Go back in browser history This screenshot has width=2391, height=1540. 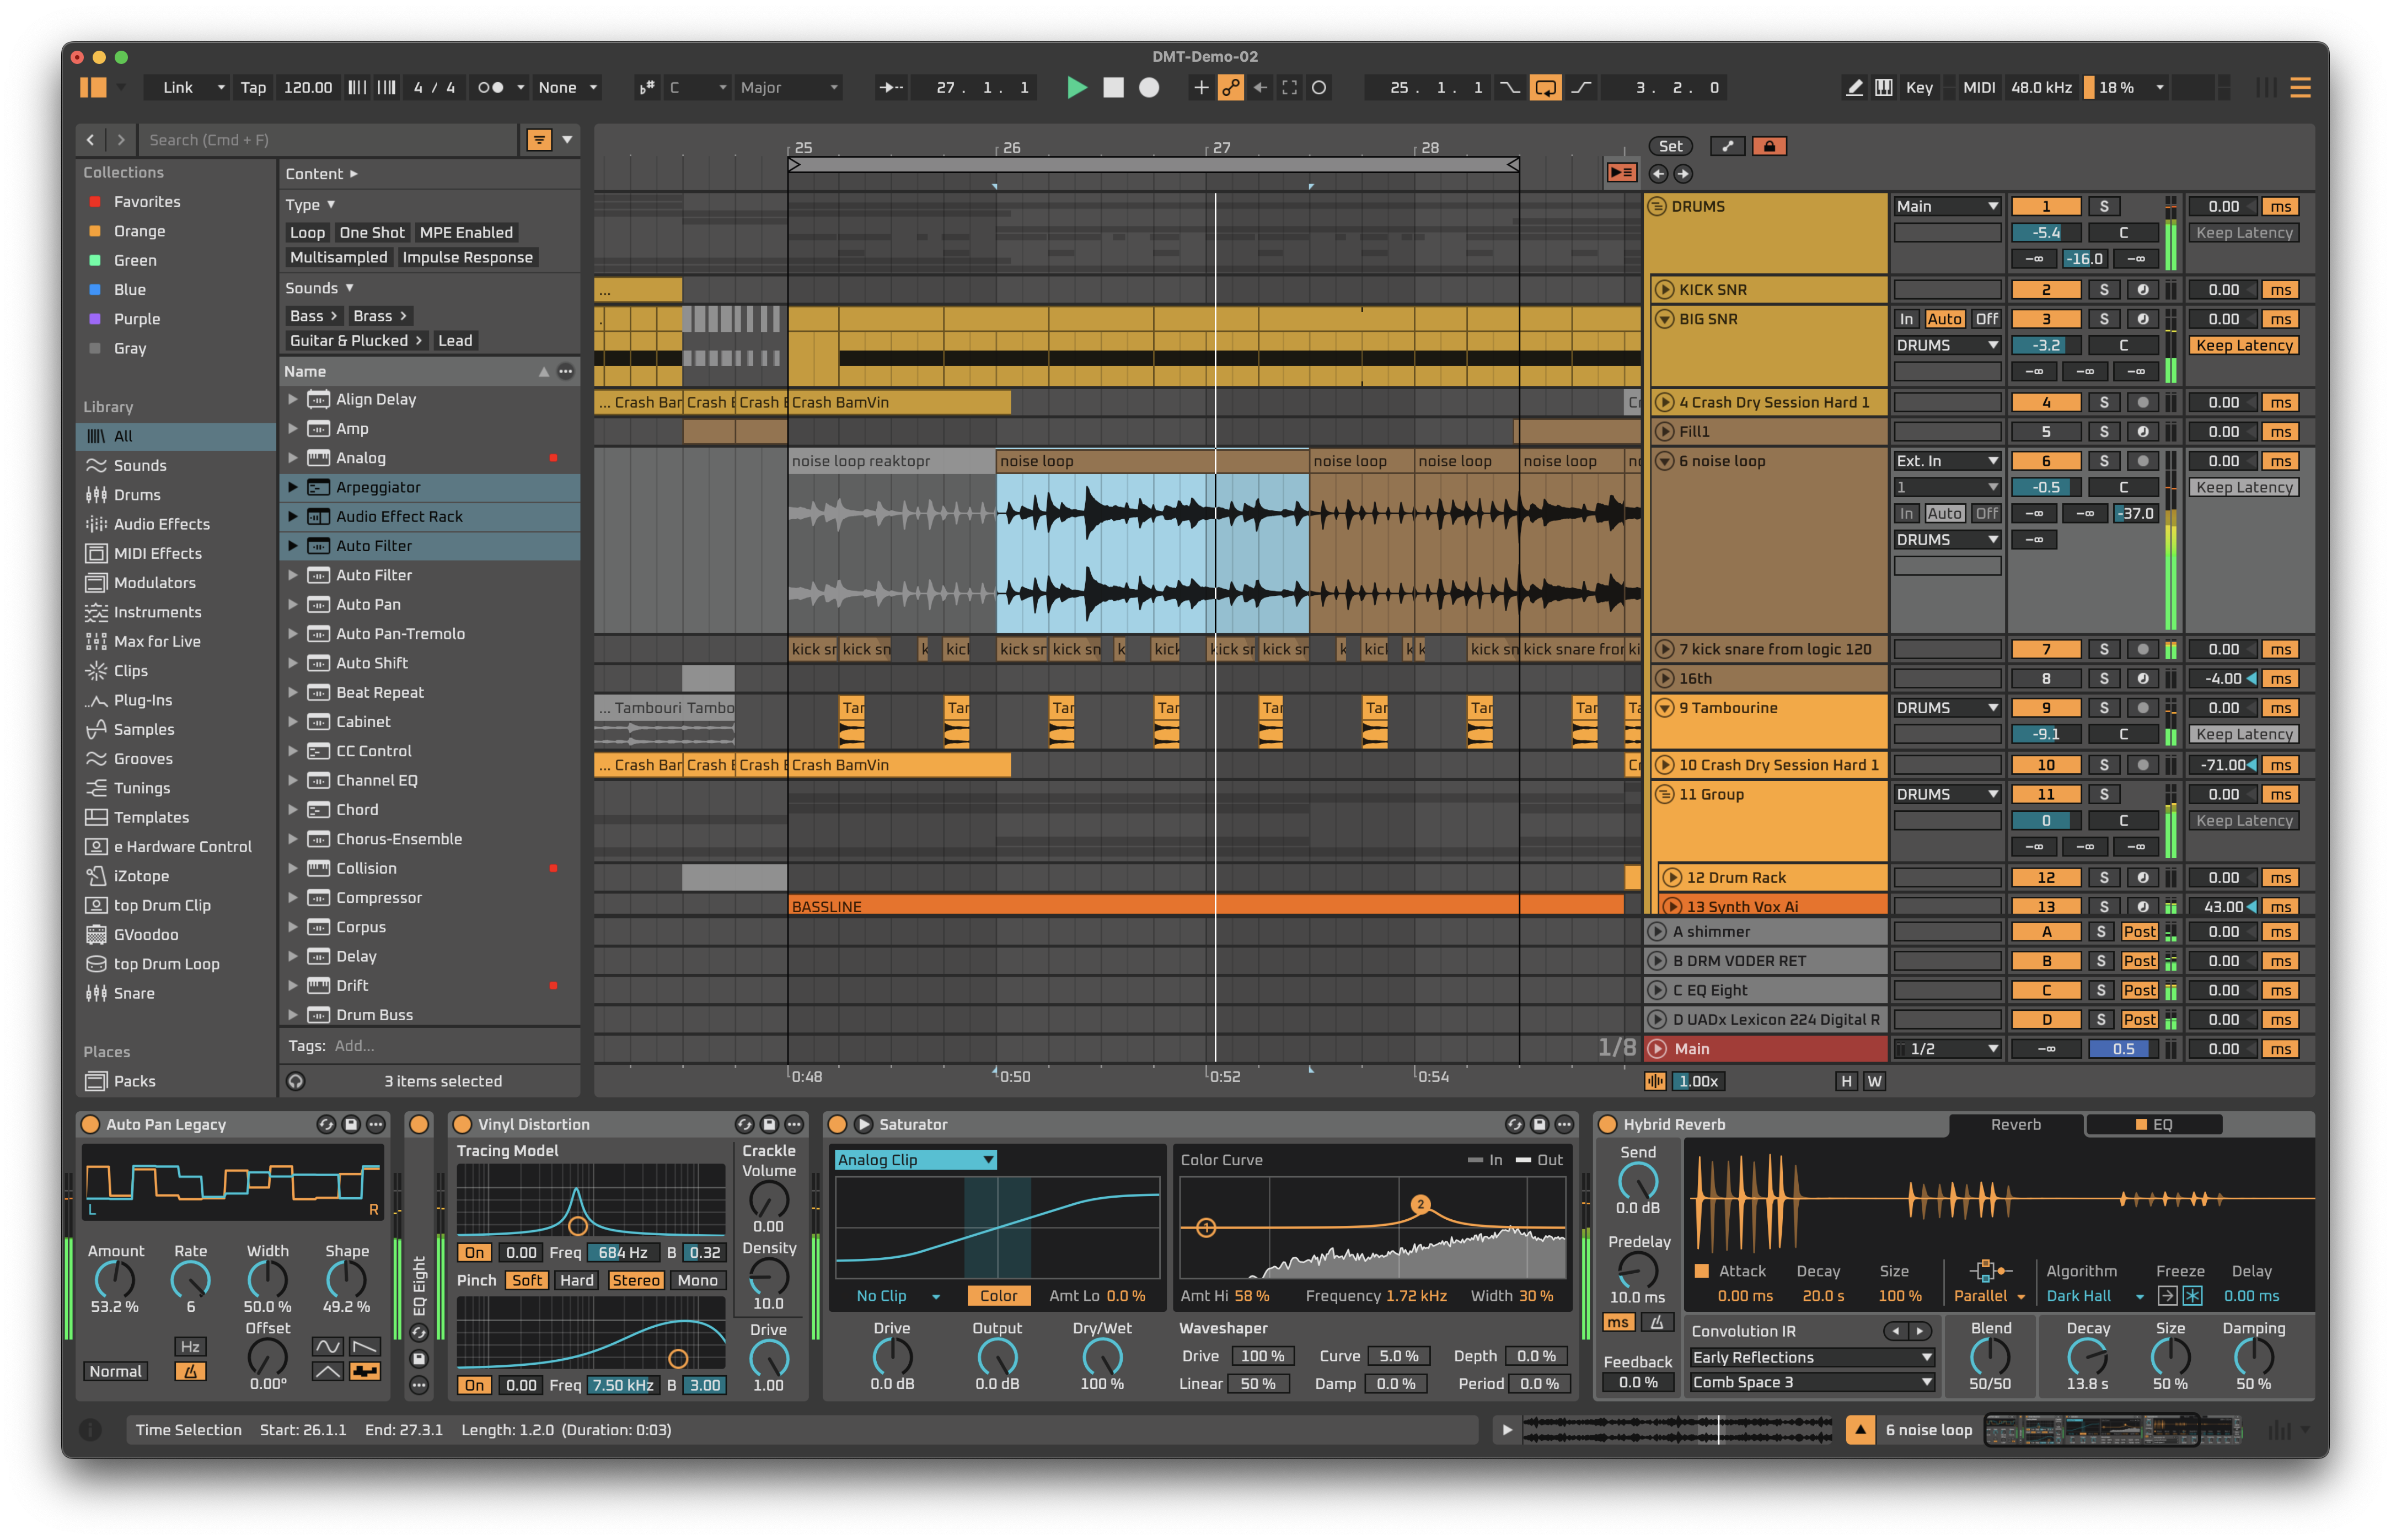point(90,140)
